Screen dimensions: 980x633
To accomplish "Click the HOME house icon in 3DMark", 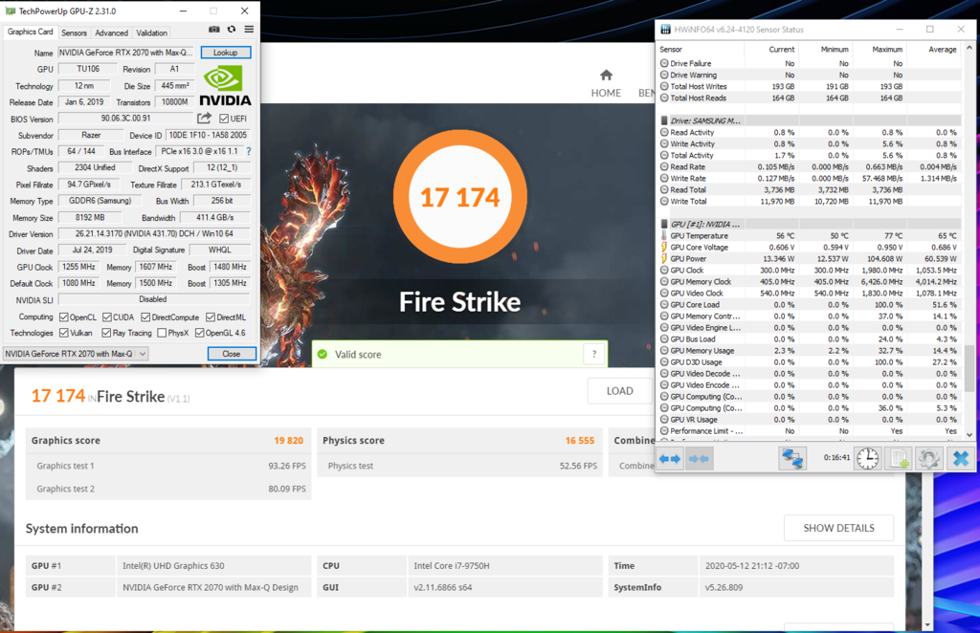I will tap(606, 76).
